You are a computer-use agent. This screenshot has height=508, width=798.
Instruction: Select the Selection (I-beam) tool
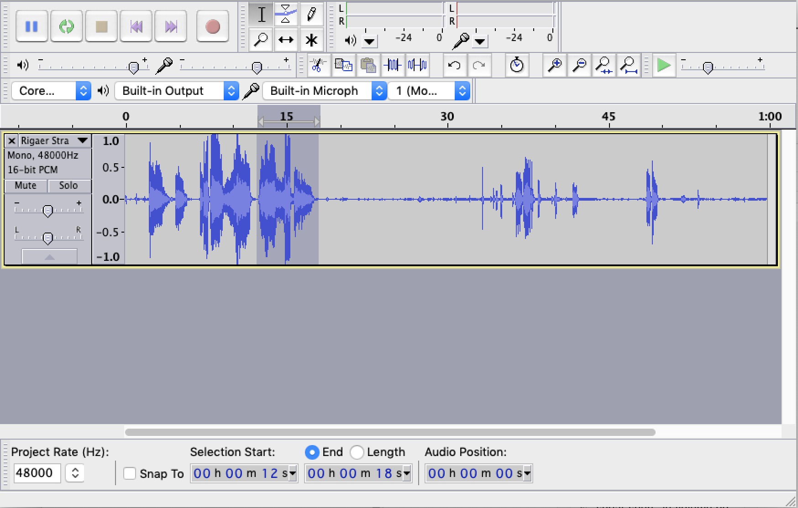262,14
